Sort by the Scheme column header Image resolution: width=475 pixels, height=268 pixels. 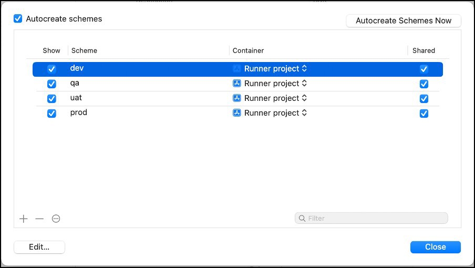[84, 50]
